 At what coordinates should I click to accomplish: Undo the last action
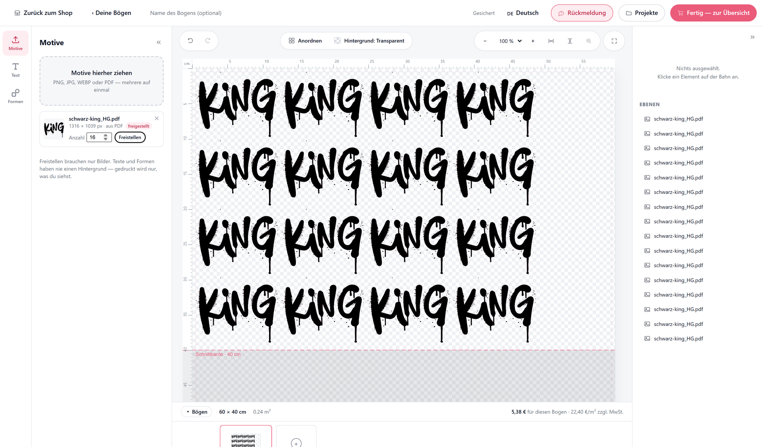[190, 41]
